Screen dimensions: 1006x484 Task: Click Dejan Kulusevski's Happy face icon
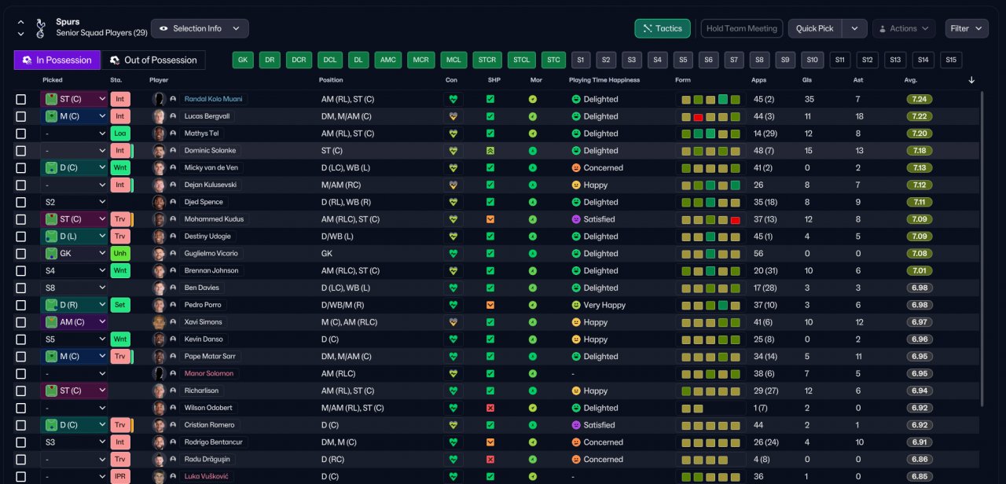coord(575,185)
